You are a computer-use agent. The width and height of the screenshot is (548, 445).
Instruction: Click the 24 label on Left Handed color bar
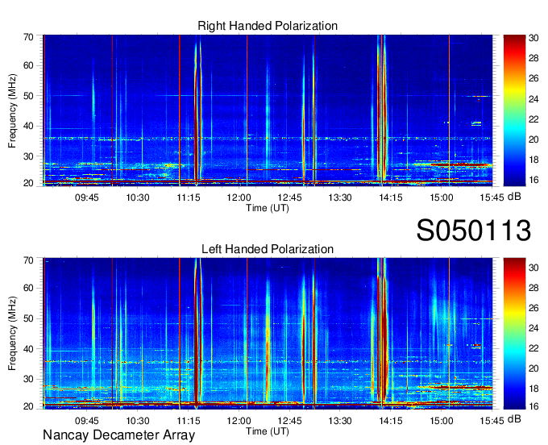coord(533,328)
